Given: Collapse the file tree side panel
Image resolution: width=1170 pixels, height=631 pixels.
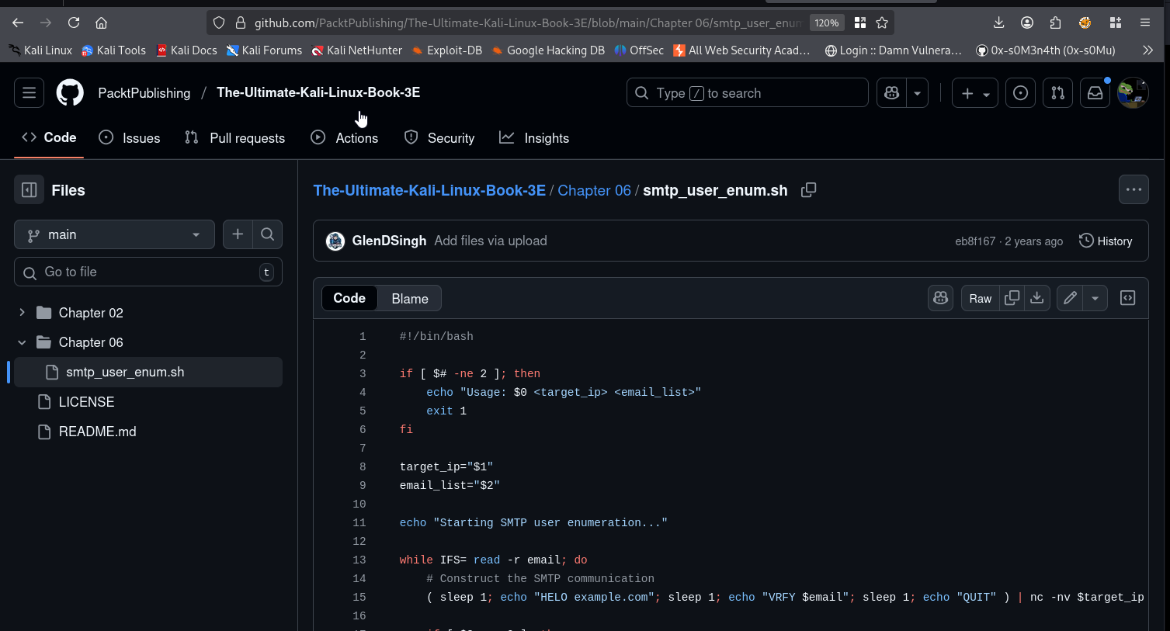Looking at the screenshot, I should (30, 190).
